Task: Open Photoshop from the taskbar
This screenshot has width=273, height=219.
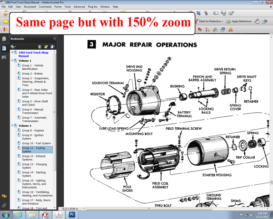Action: tap(72, 214)
